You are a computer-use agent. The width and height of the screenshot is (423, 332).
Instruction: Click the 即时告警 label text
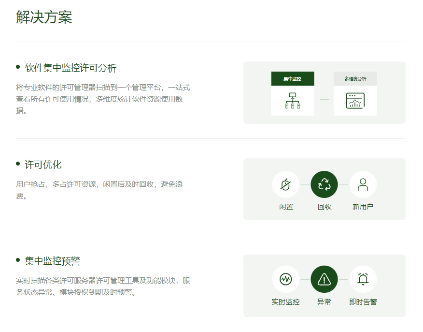coord(363,302)
